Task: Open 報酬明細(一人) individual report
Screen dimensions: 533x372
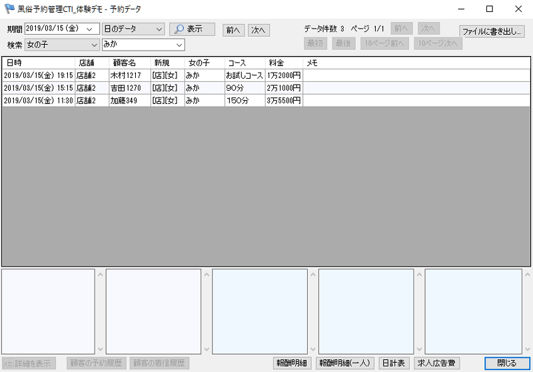Action: pyautogui.click(x=345, y=363)
